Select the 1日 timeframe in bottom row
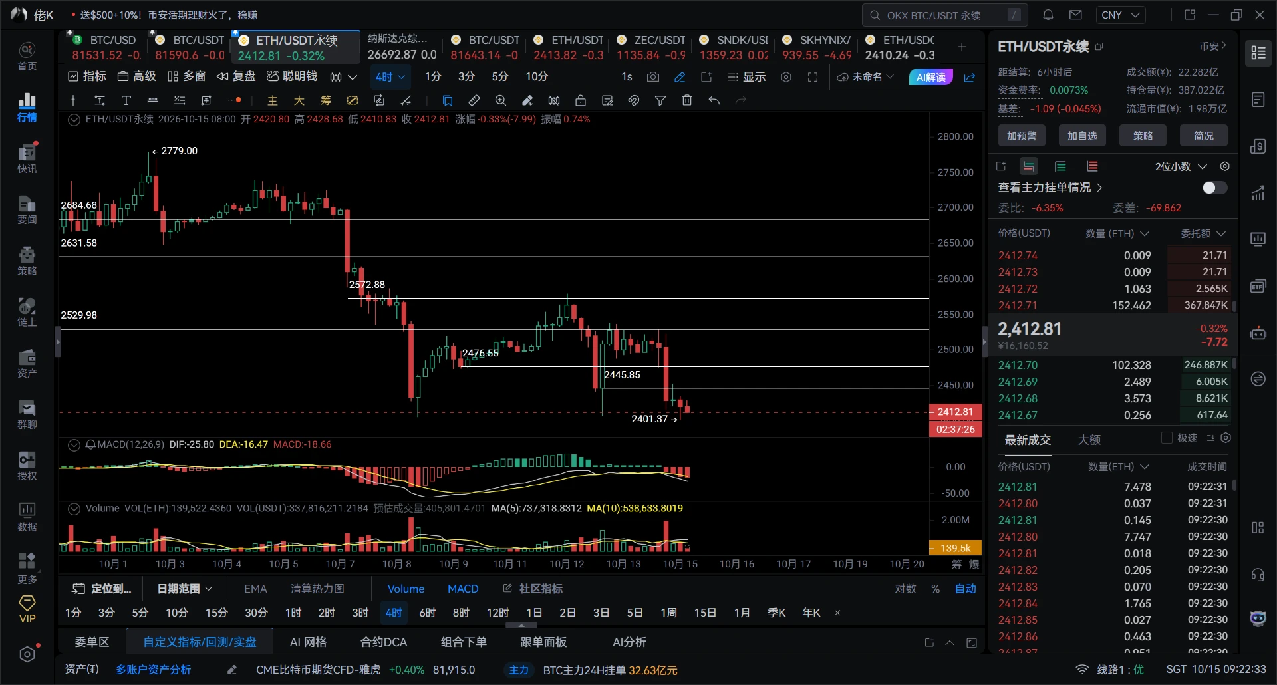 click(x=533, y=613)
